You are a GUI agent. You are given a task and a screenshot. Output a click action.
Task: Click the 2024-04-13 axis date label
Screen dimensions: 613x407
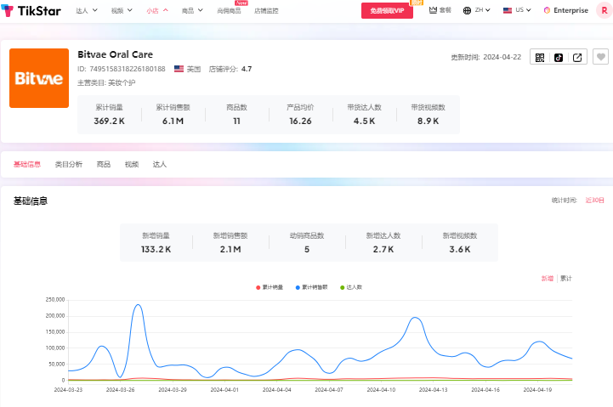point(433,390)
